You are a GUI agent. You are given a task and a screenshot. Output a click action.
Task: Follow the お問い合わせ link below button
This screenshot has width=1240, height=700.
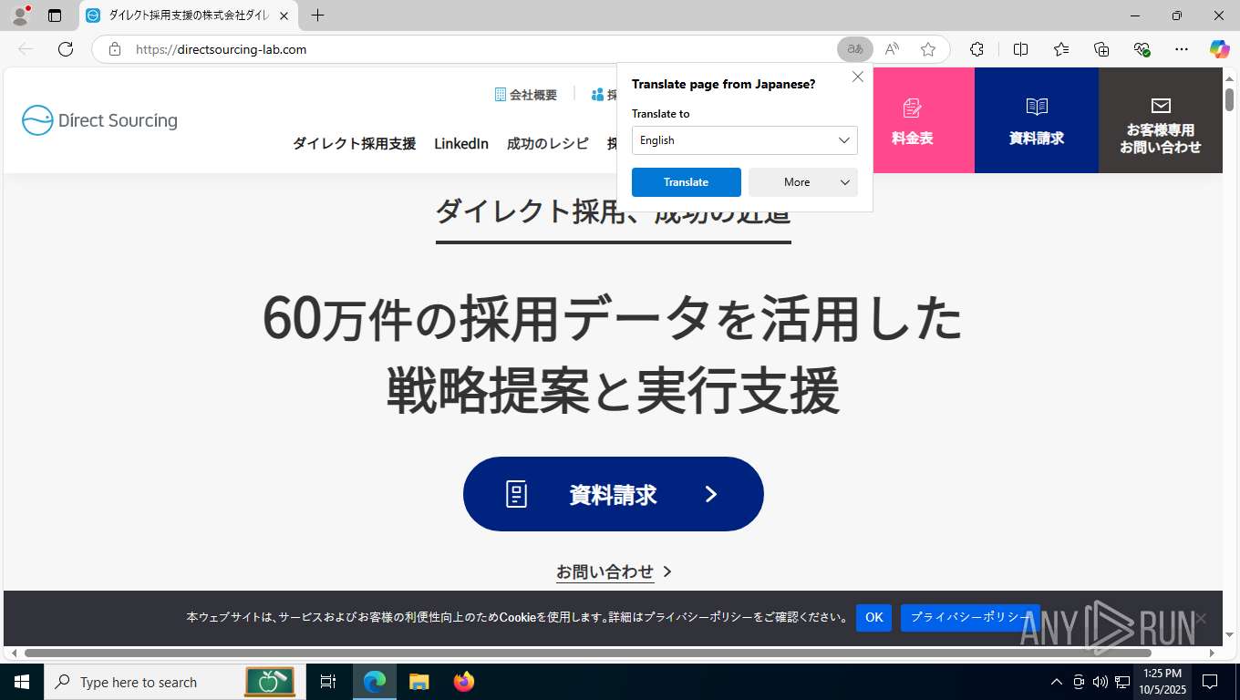[614, 571]
